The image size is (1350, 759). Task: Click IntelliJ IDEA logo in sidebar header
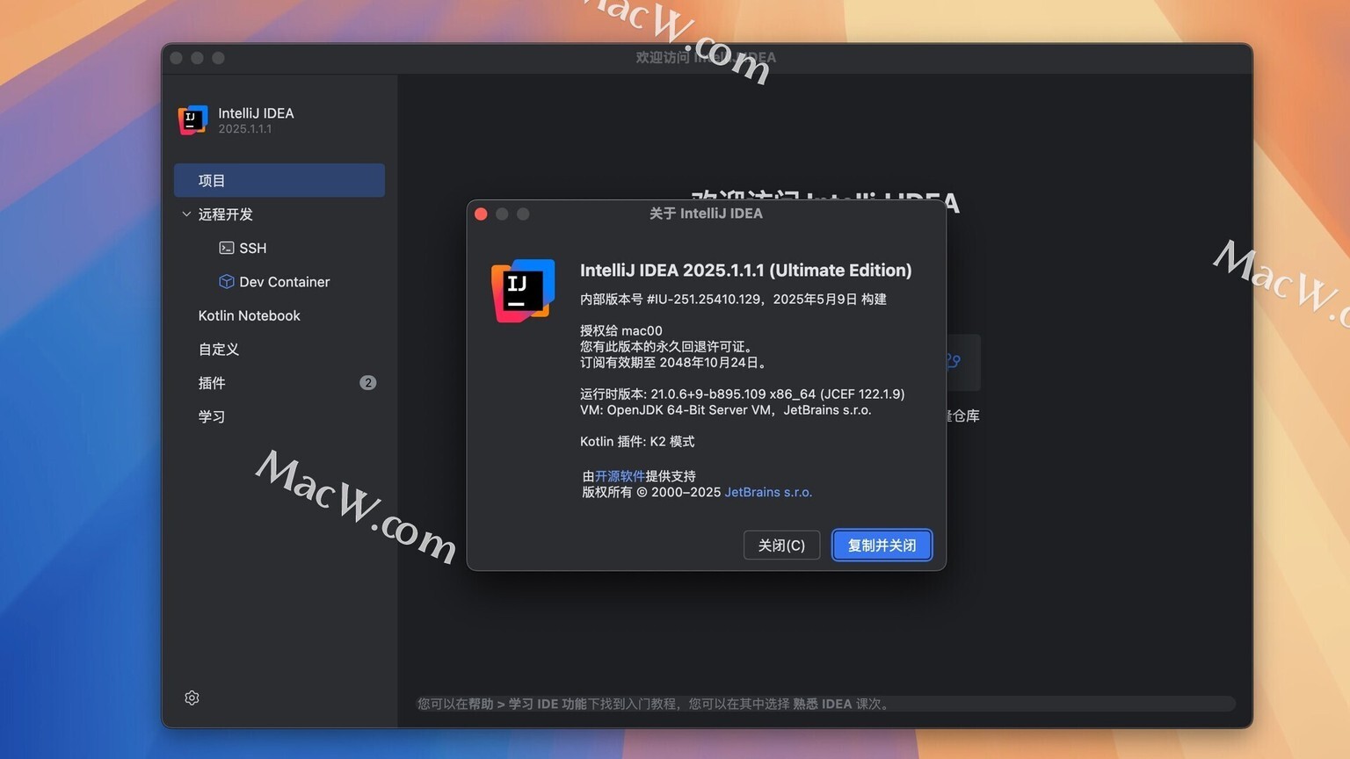pyautogui.click(x=192, y=120)
